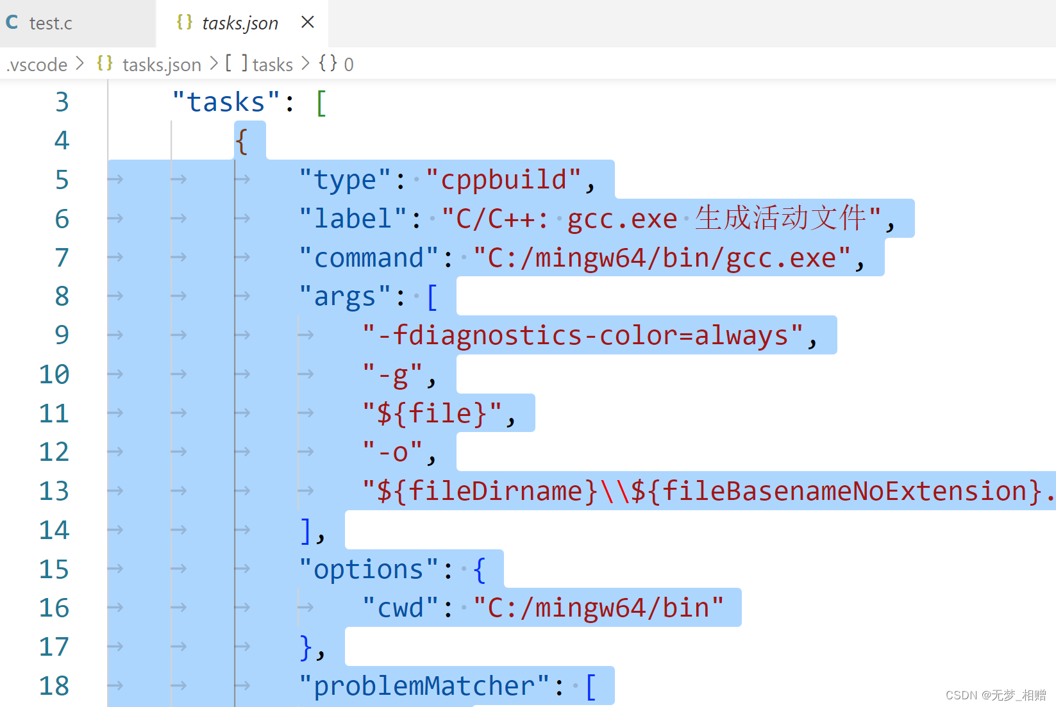Click the ${fileDirname} output path argument
The image size is (1056, 707).
point(708,492)
